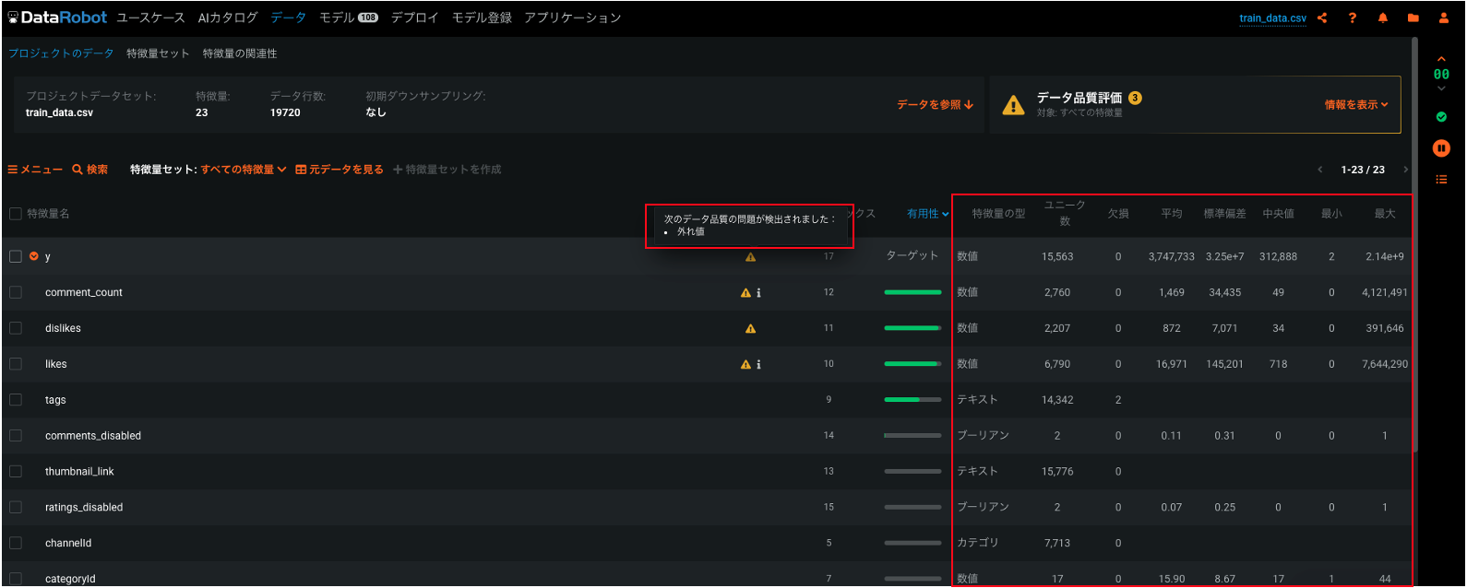Toggle the select-all 特徴量名 checkbox
The height and width of the screenshot is (588, 1467).
[x=16, y=214]
